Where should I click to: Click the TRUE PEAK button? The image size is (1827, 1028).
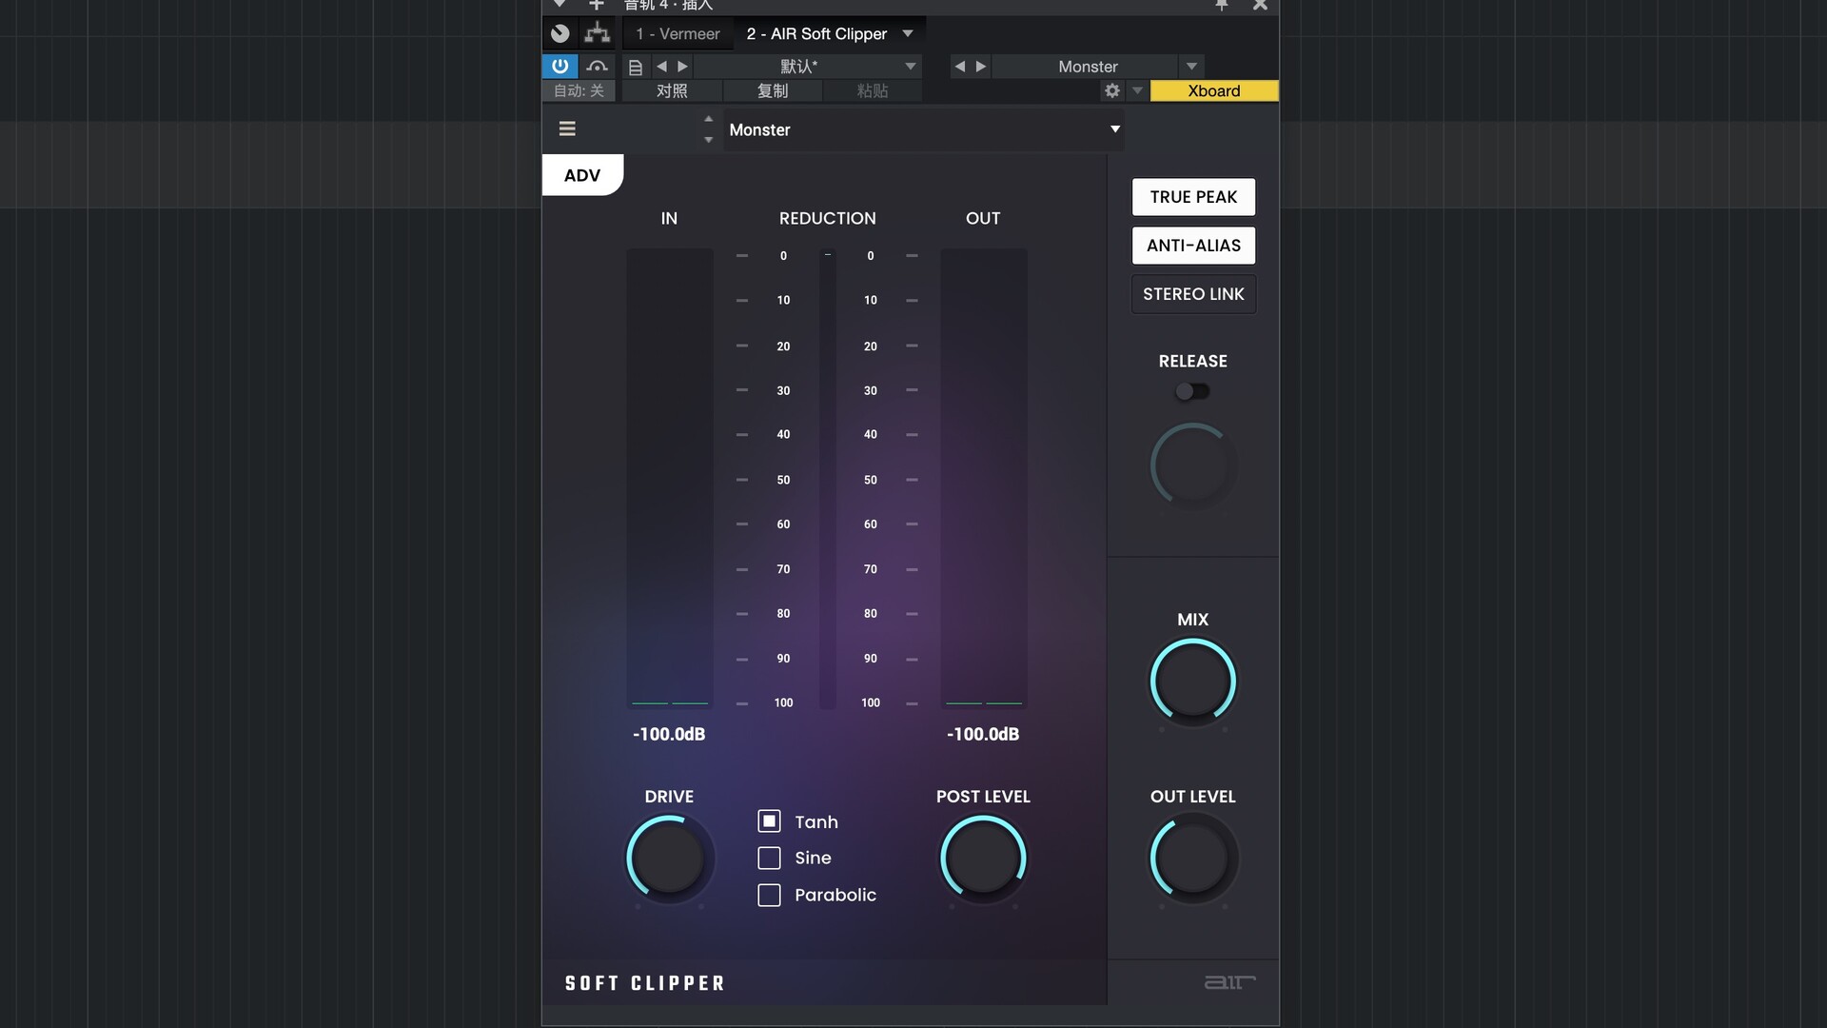point(1193,197)
